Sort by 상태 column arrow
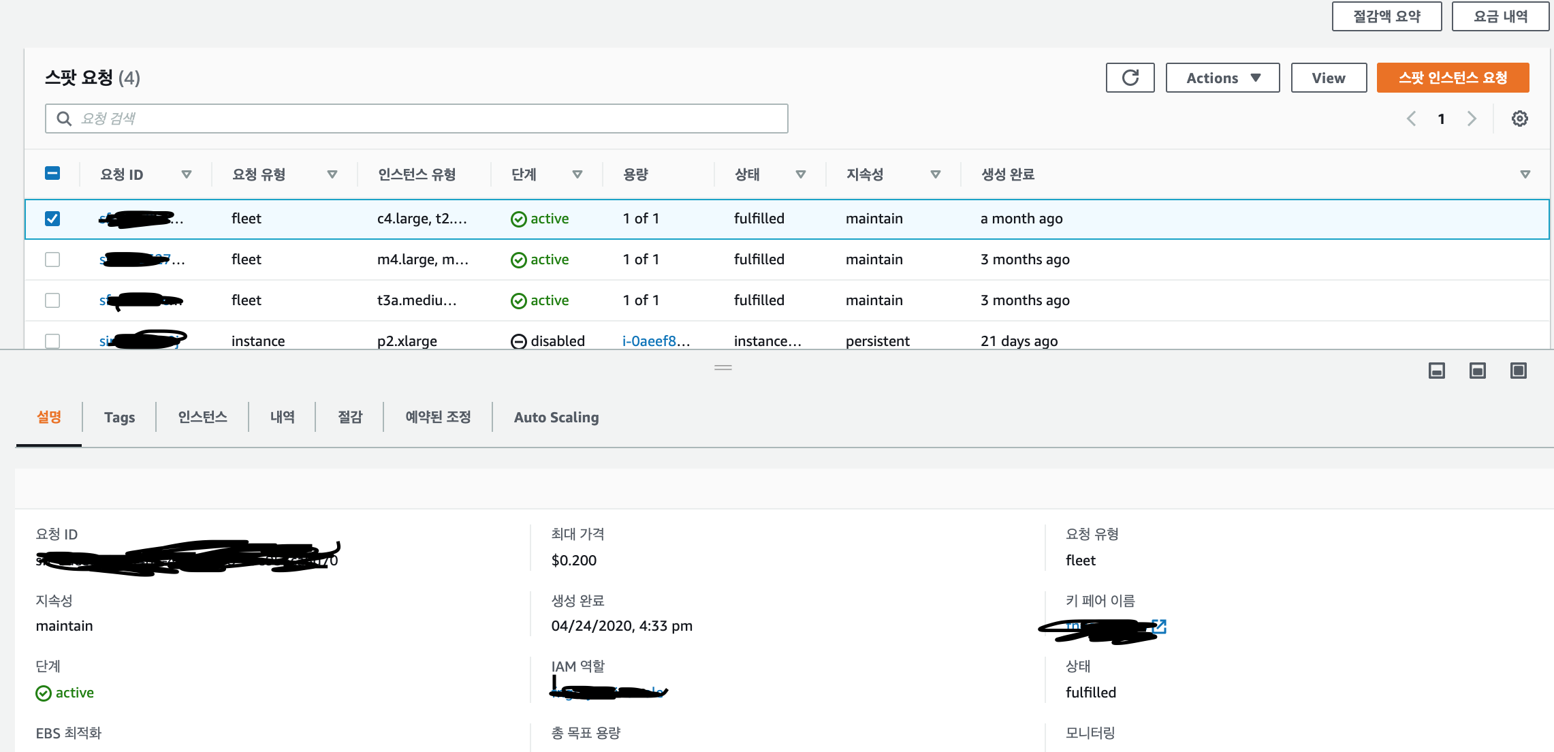This screenshot has width=1554, height=752. coord(800,174)
